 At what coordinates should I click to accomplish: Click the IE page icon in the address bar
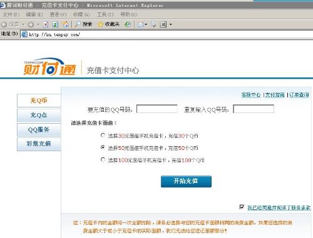point(24,34)
